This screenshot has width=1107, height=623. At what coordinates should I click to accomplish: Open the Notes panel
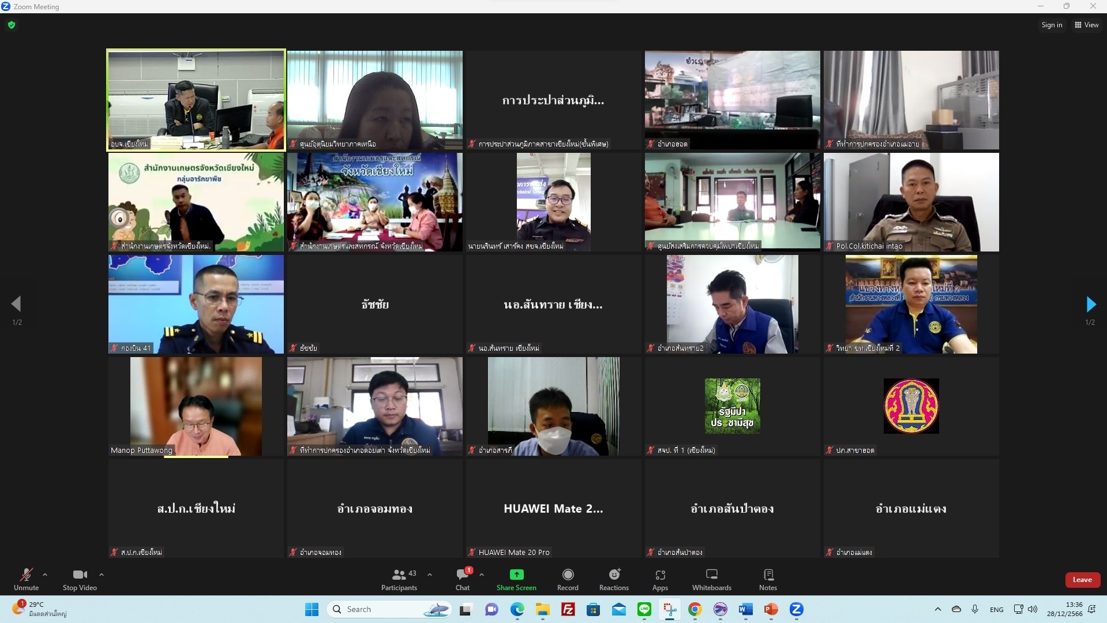(768, 579)
